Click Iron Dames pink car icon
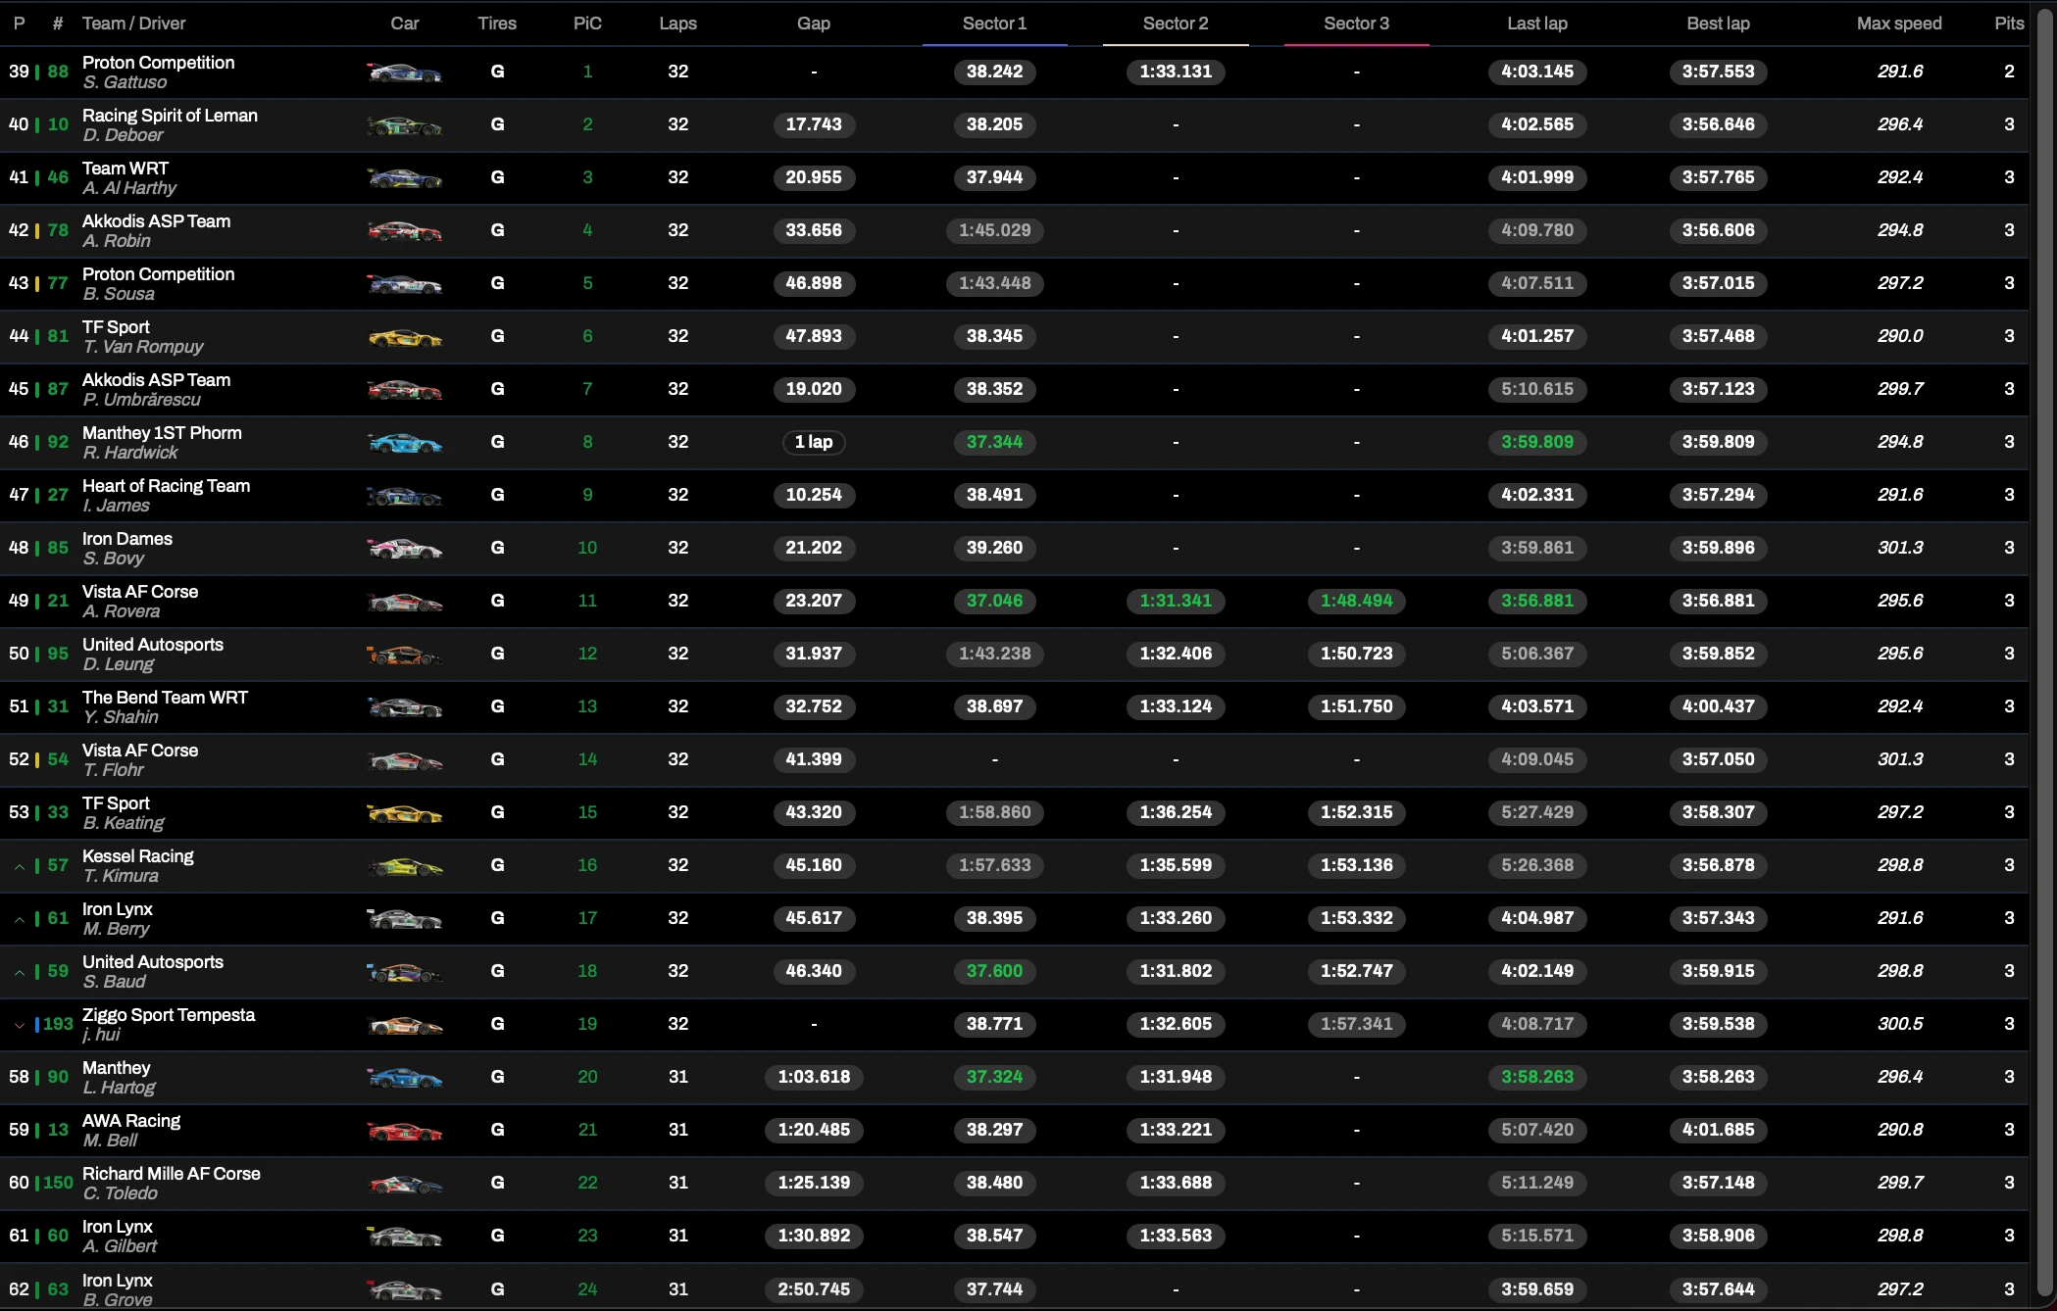Viewport: 2057px width, 1311px height. click(404, 548)
